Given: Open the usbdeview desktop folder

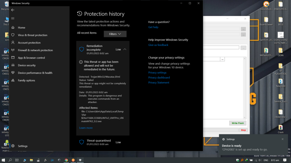Looking at the screenshot, I should [280, 114].
